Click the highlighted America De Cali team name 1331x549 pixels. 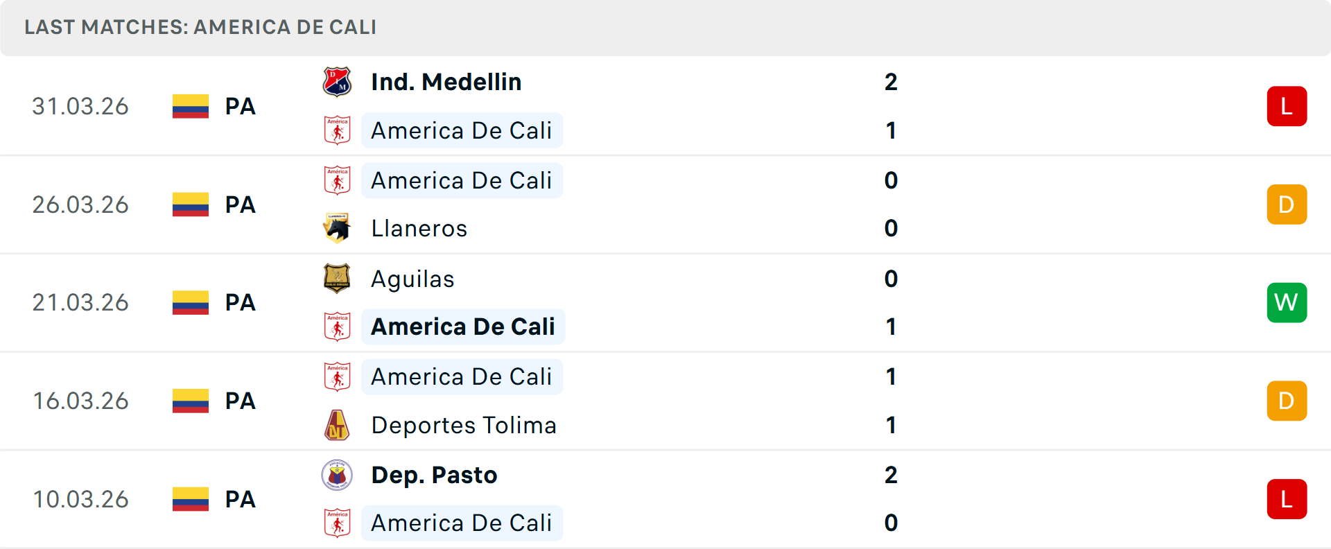[463, 326]
